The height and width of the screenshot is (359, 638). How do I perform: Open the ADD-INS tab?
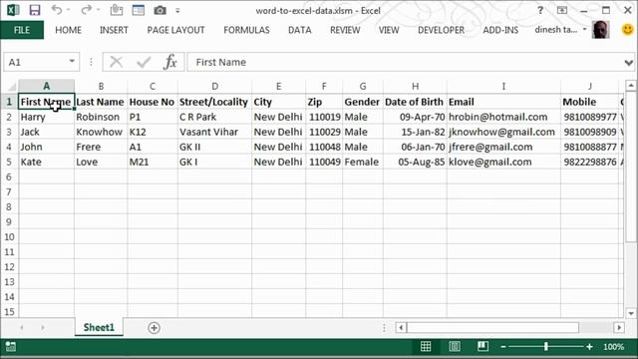[500, 30]
